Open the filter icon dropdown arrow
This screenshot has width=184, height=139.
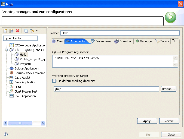coord(37,31)
